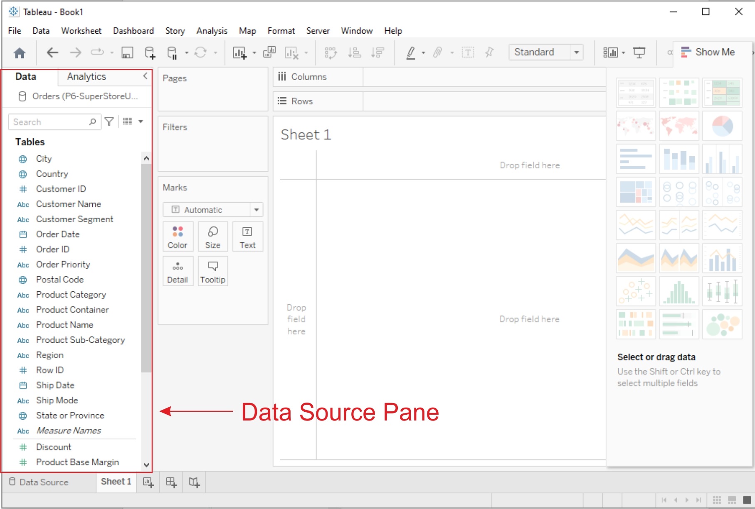Click the New Data Source icon

tap(150, 53)
